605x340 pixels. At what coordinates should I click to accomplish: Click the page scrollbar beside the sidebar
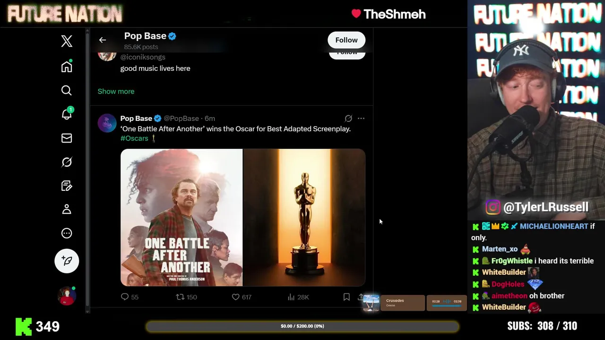pos(87,170)
